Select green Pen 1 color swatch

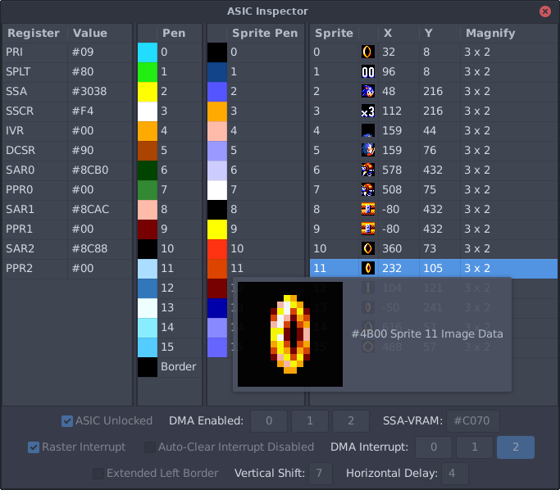click(x=148, y=72)
